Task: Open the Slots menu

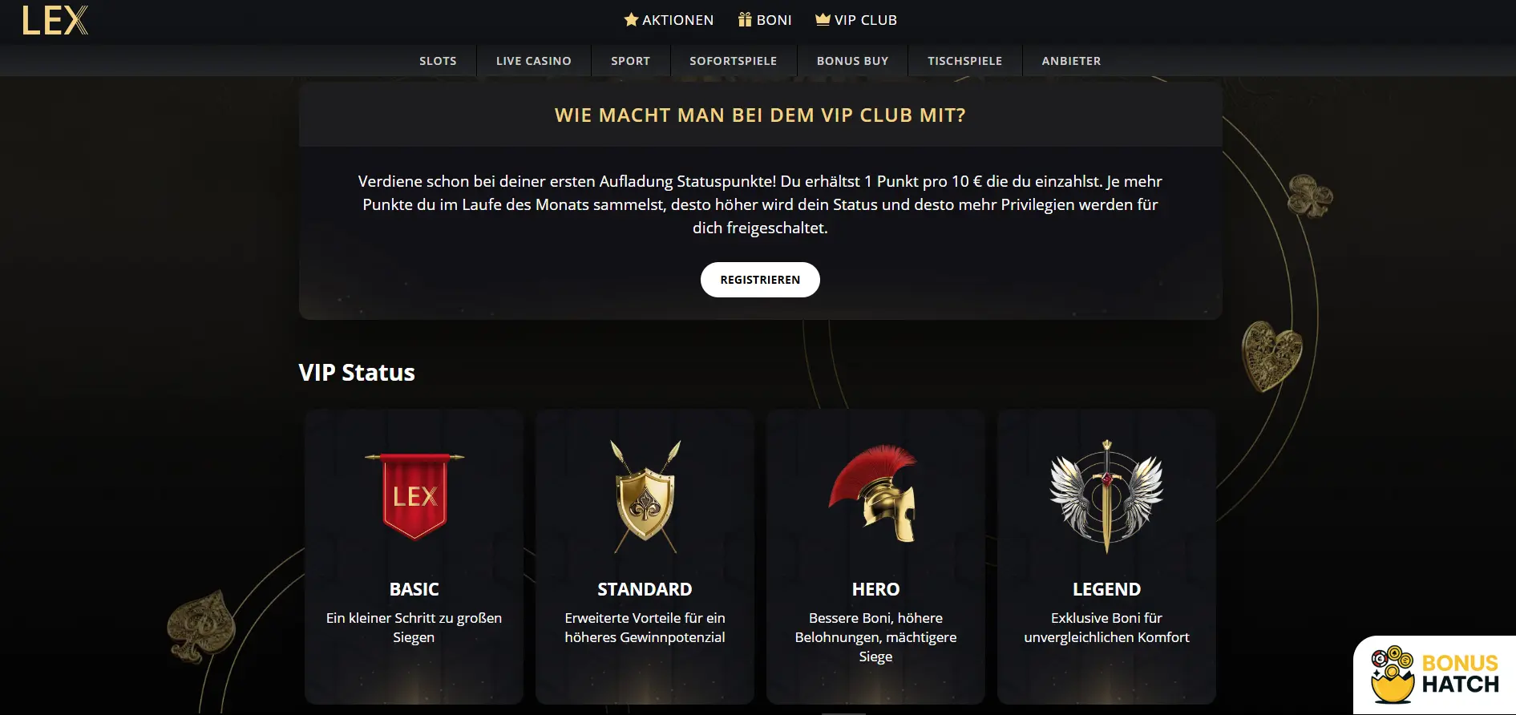Action: coord(438,61)
